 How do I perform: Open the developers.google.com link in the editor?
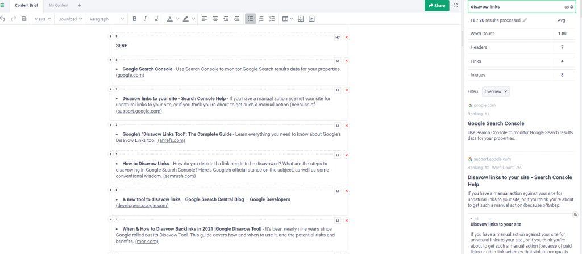[x=142, y=205]
